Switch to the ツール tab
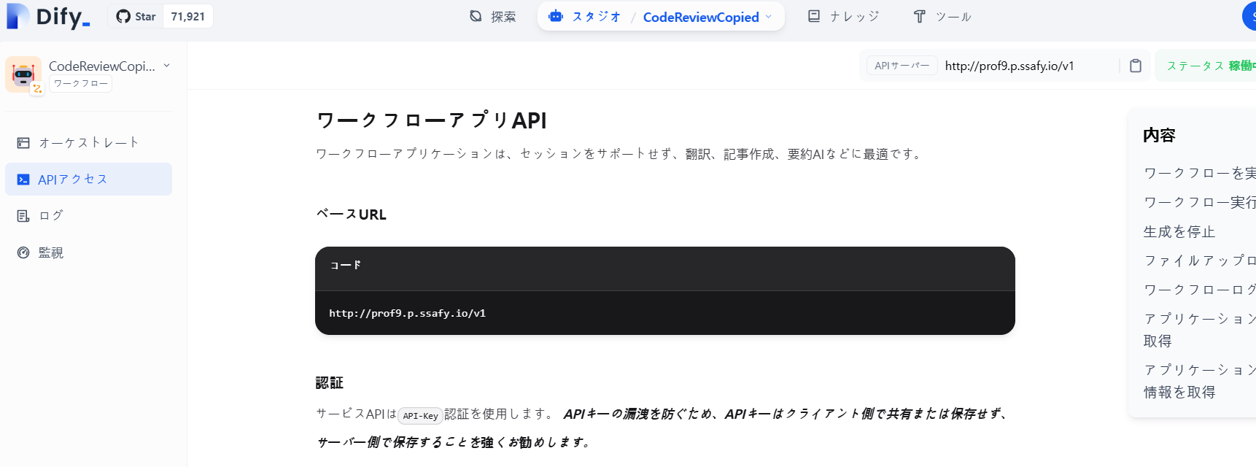 coord(942,15)
